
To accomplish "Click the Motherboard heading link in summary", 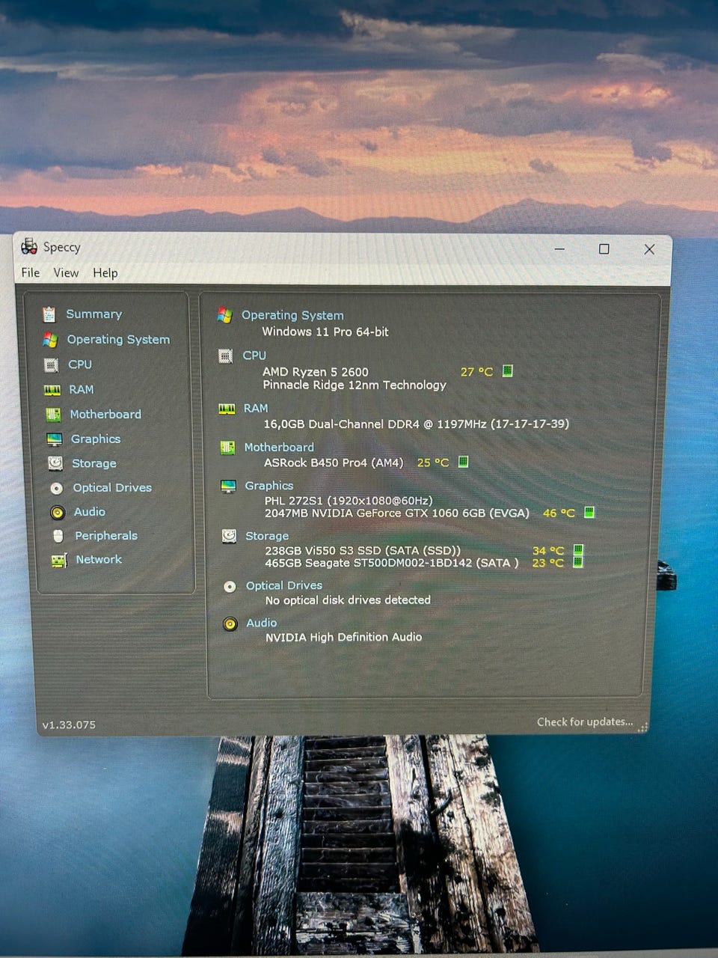I will coord(279,447).
